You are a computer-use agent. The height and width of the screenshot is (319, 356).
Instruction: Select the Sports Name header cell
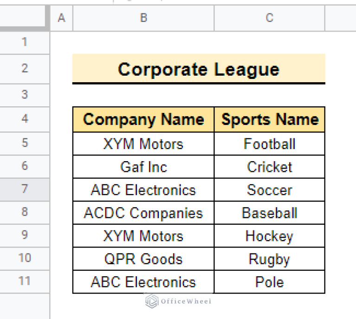pyautogui.click(x=270, y=119)
